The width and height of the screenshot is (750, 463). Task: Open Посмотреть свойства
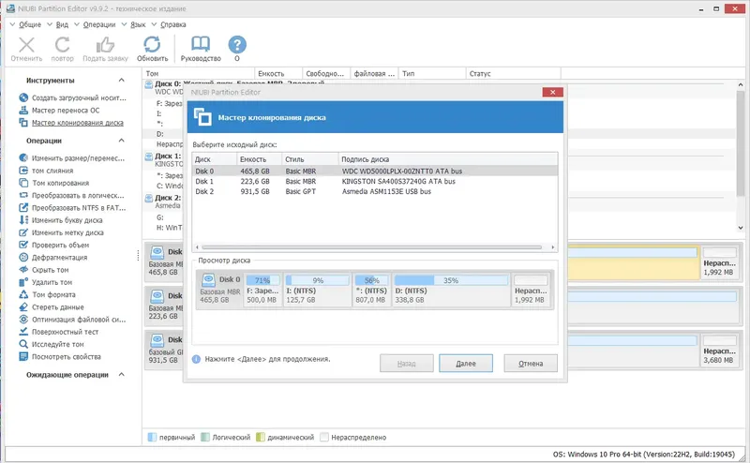pos(60,357)
